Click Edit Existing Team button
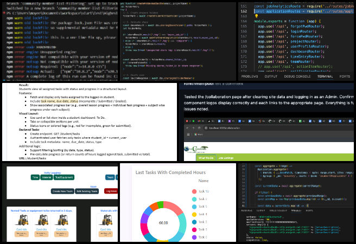 pyautogui.click(x=87, y=191)
